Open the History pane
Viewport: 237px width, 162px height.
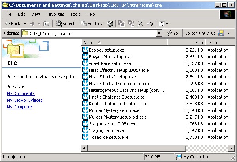pyautogui.click(x=110, y=24)
